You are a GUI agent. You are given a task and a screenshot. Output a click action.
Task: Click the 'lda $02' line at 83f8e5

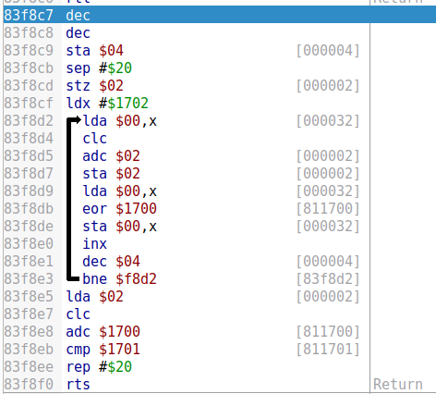pyautogui.click(x=94, y=296)
